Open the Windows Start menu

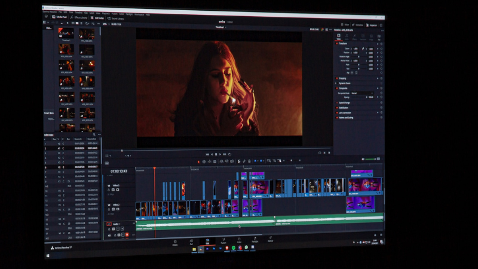click(x=48, y=256)
